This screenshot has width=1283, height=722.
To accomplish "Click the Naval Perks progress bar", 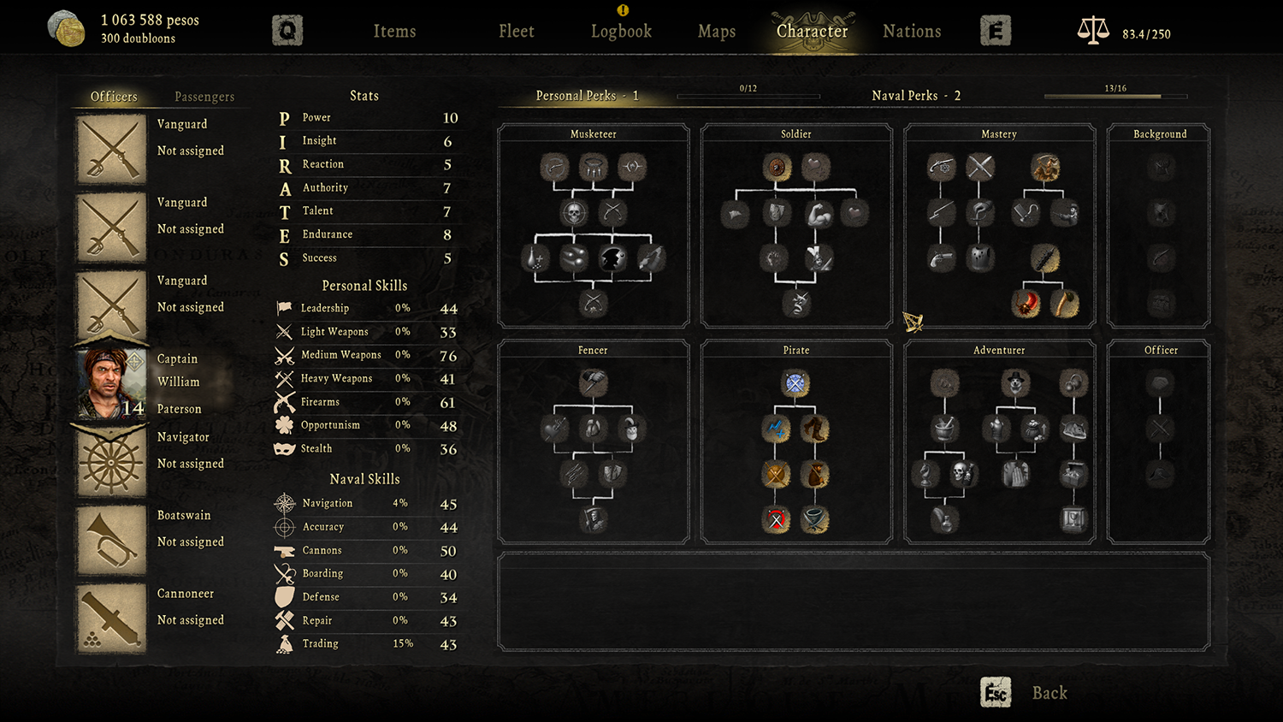I will (x=1115, y=97).
